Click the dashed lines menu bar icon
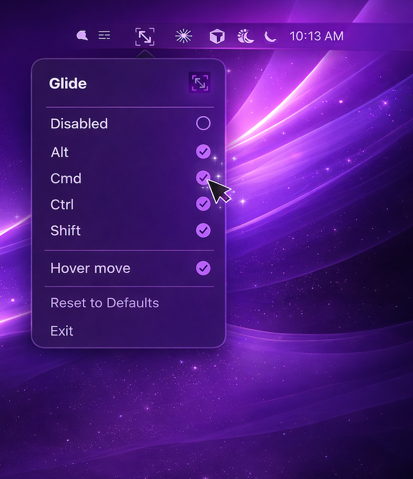The height and width of the screenshot is (479, 413). click(105, 35)
